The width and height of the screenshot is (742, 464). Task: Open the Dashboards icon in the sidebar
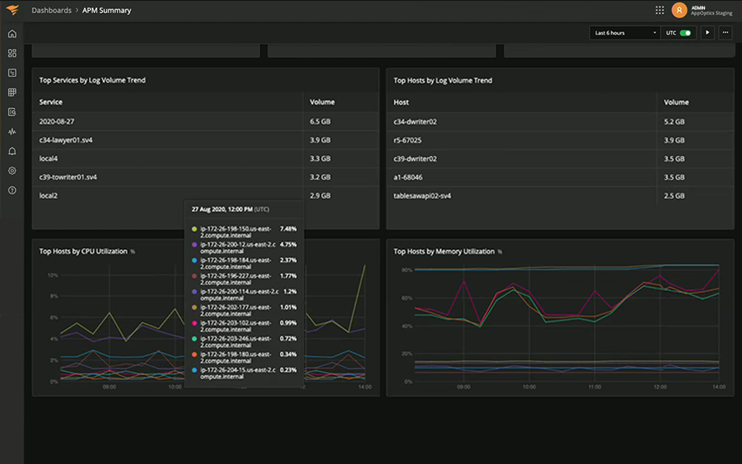pyautogui.click(x=11, y=53)
